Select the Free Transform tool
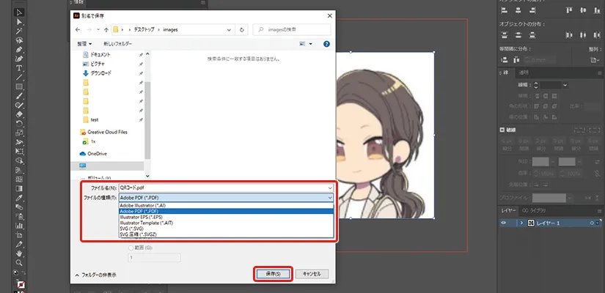Image resolution: width=605 pixels, height=293 pixels. coord(19,152)
